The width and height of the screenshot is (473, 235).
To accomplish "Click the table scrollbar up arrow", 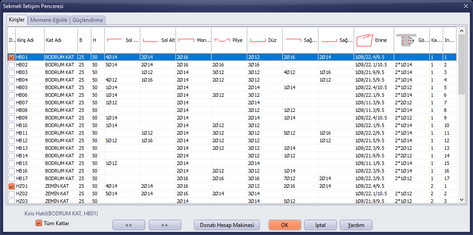I will (461, 31).
